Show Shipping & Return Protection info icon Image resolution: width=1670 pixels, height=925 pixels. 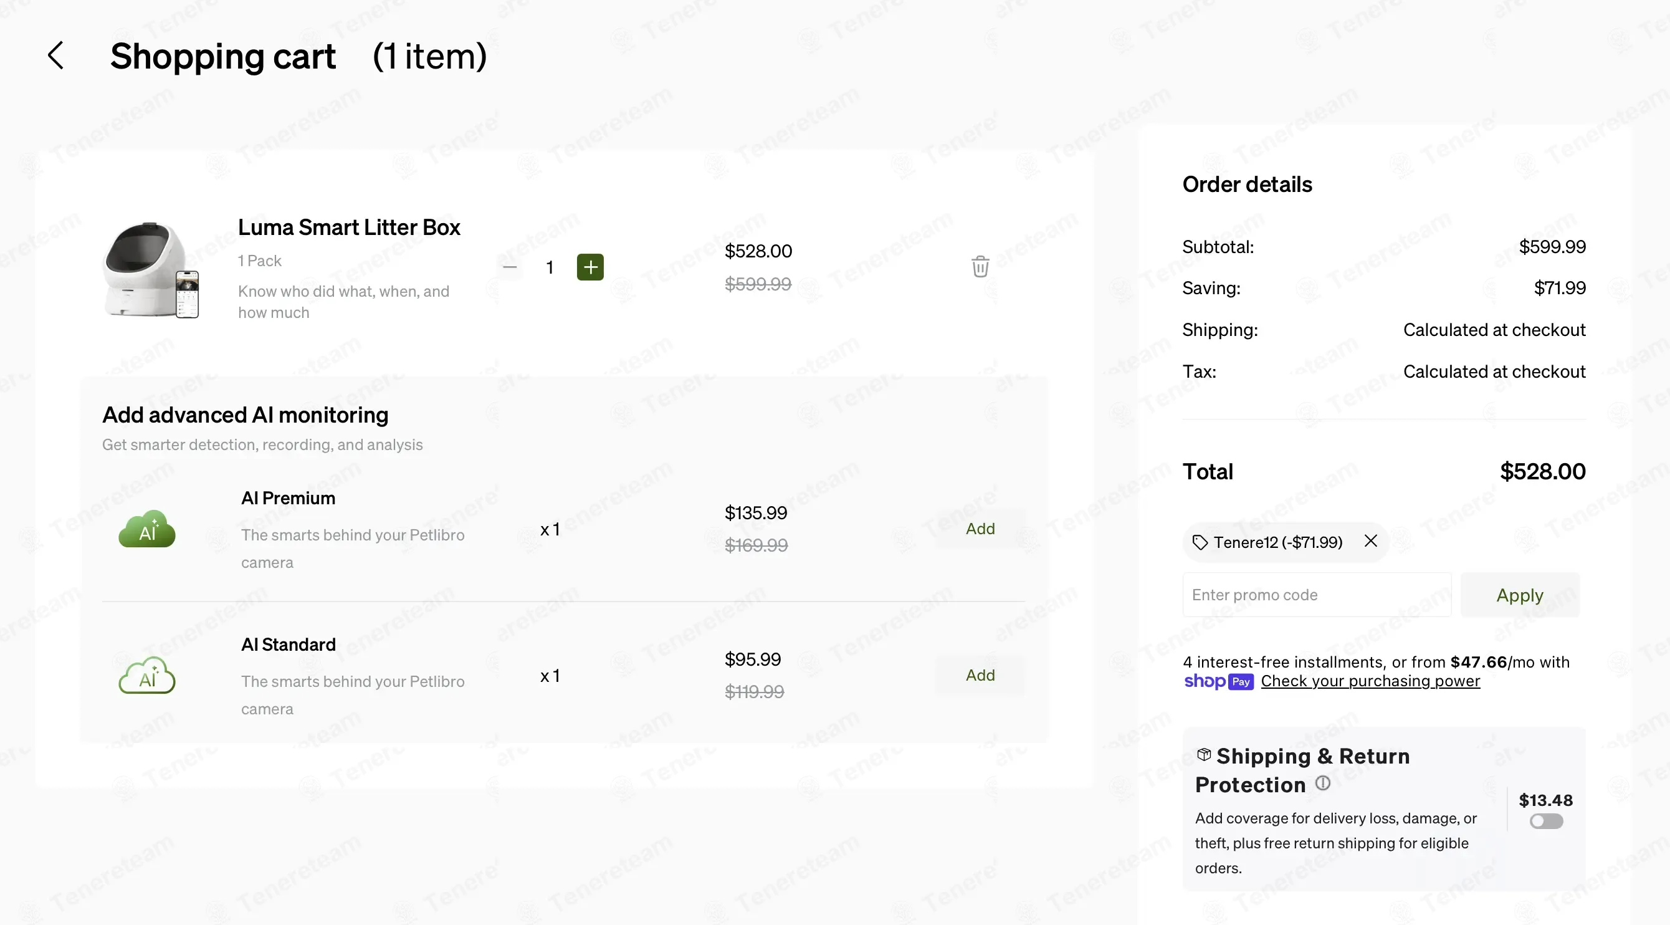[1322, 784]
